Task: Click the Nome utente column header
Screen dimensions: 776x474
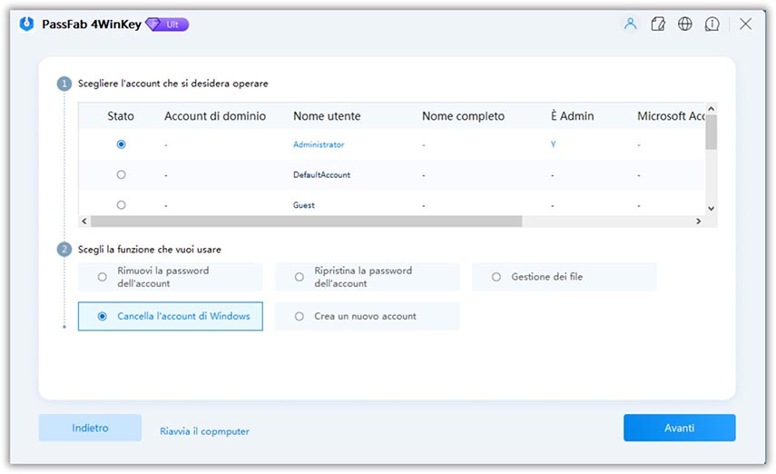Action: tap(327, 116)
